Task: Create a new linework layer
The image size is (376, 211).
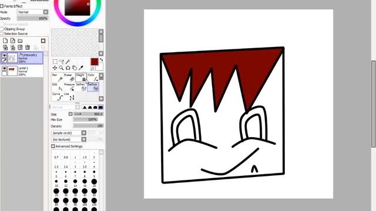Action: 13,40
